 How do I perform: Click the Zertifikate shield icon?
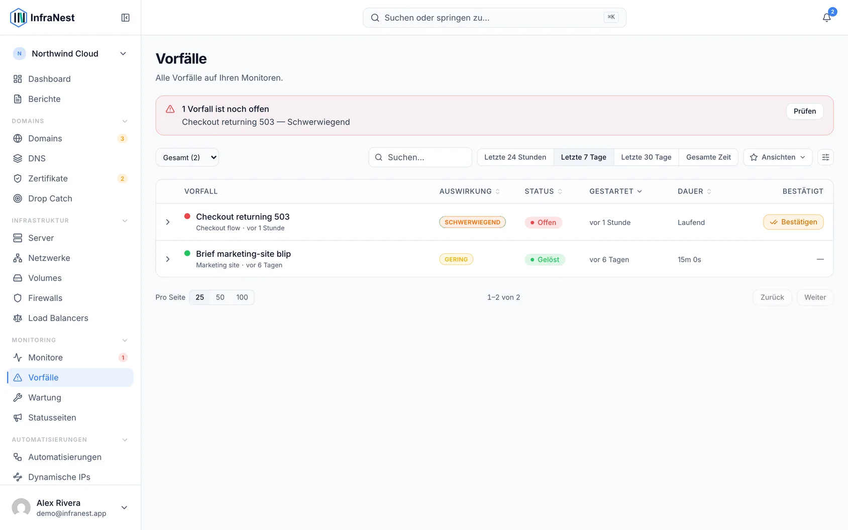[18, 178]
